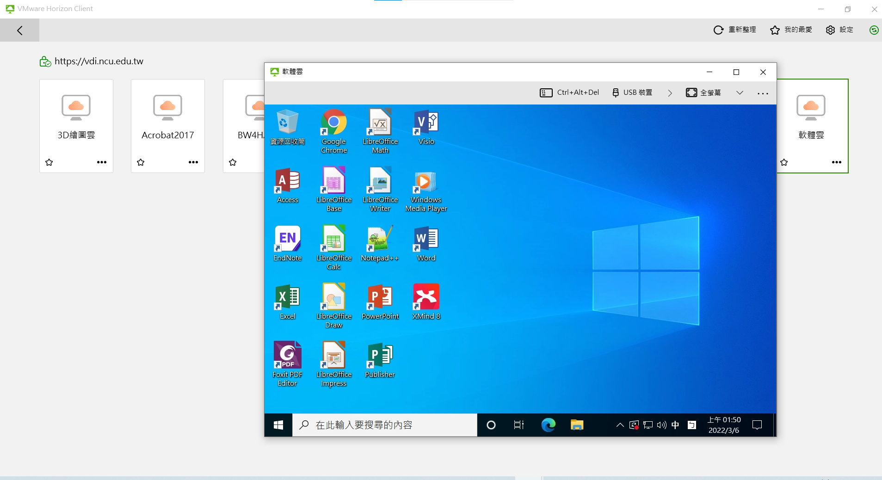Launch XMind 8
882x480 pixels.
(426, 298)
